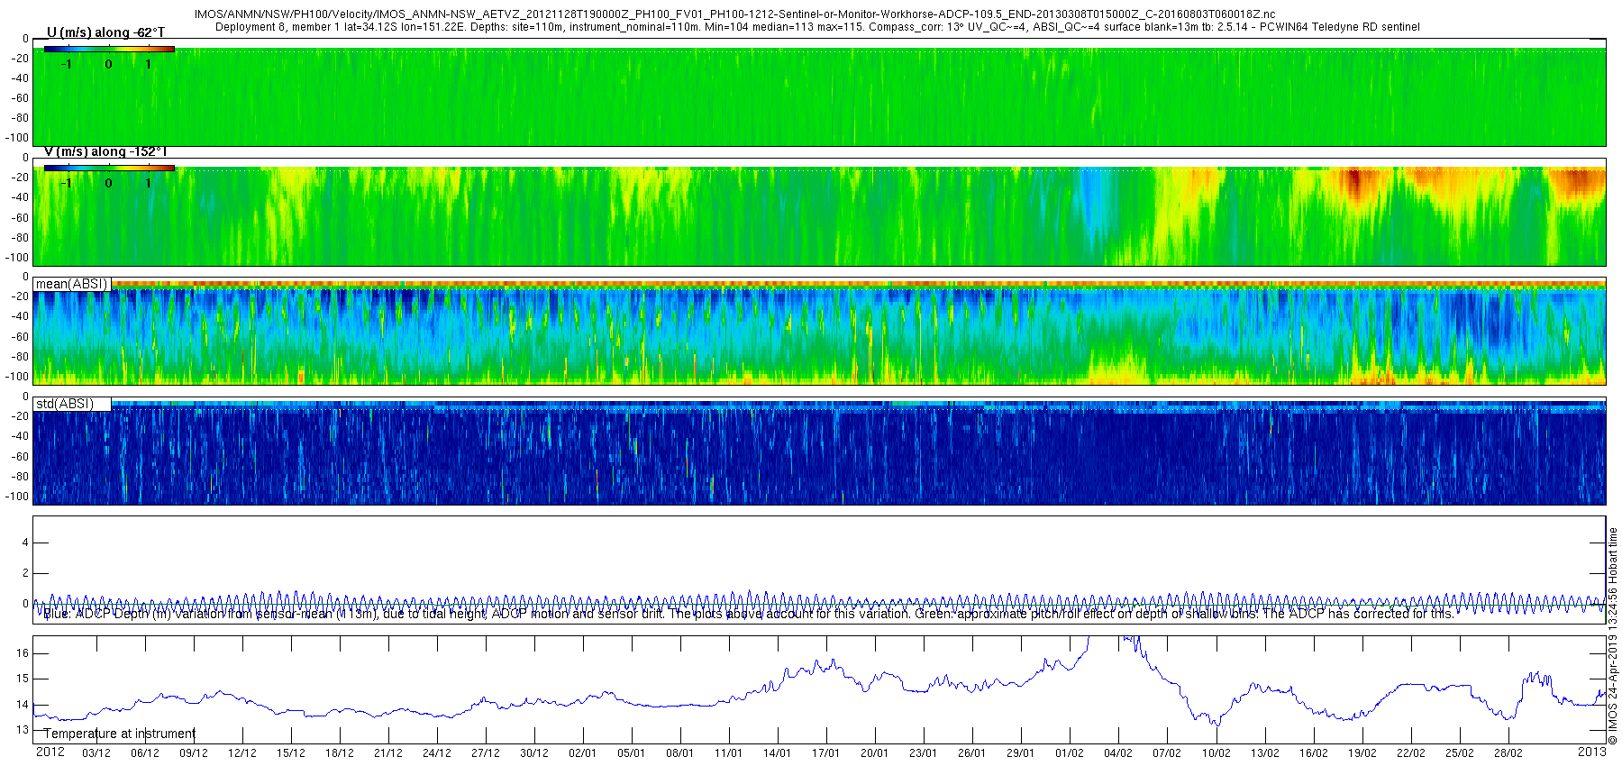Select the 14/01 date tick

[777, 753]
